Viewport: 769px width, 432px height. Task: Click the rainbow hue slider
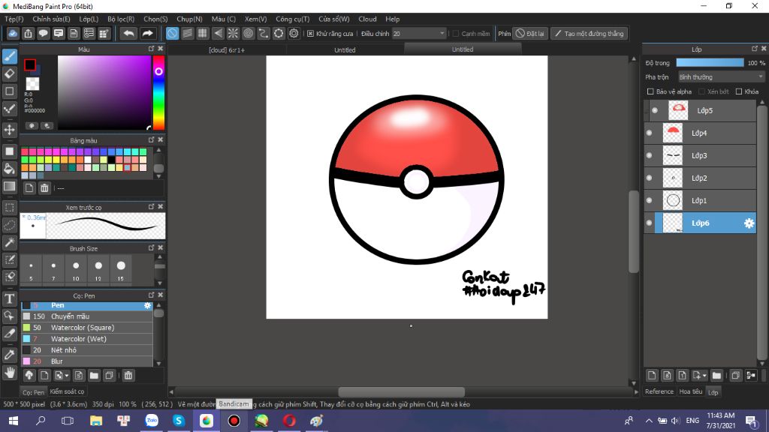click(158, 92)
